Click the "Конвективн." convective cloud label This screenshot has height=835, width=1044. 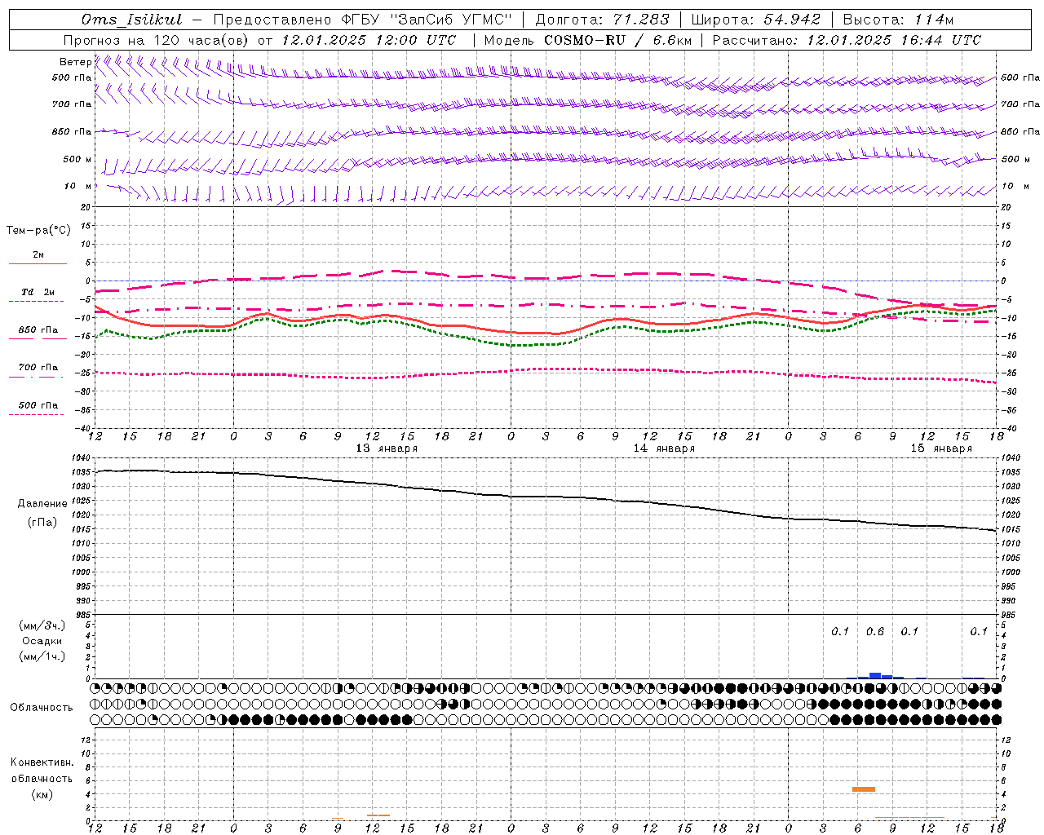(x=42, y=762)
